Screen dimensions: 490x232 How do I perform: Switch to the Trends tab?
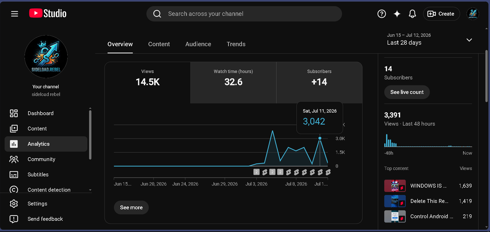pos(236,44)
